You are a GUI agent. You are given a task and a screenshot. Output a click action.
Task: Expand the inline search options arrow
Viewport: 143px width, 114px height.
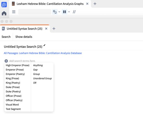point(59,12)
